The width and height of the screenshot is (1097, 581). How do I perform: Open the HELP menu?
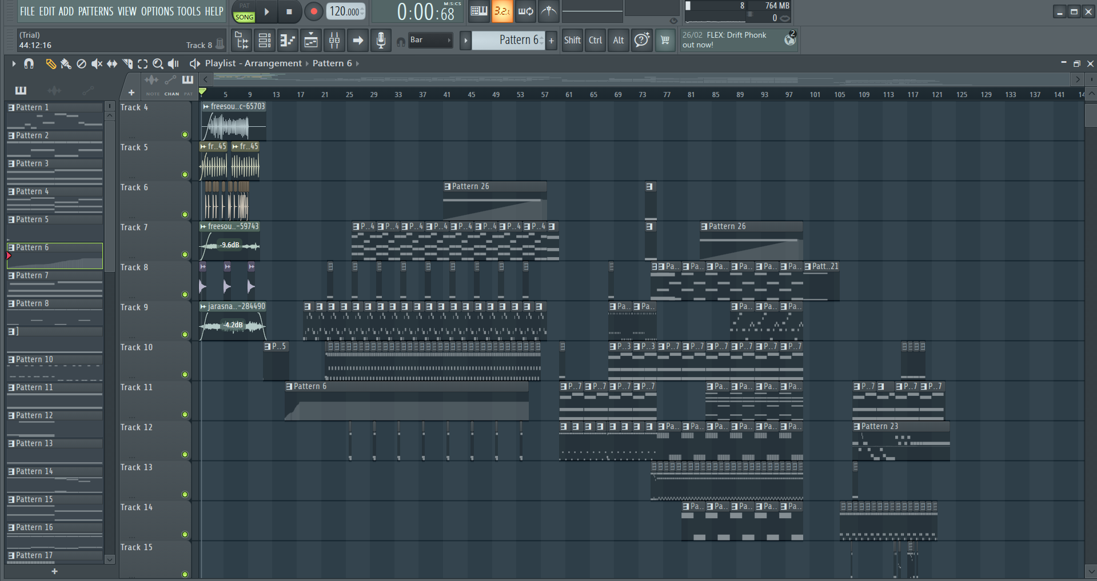pyautogui.click(x=214, y=11)
